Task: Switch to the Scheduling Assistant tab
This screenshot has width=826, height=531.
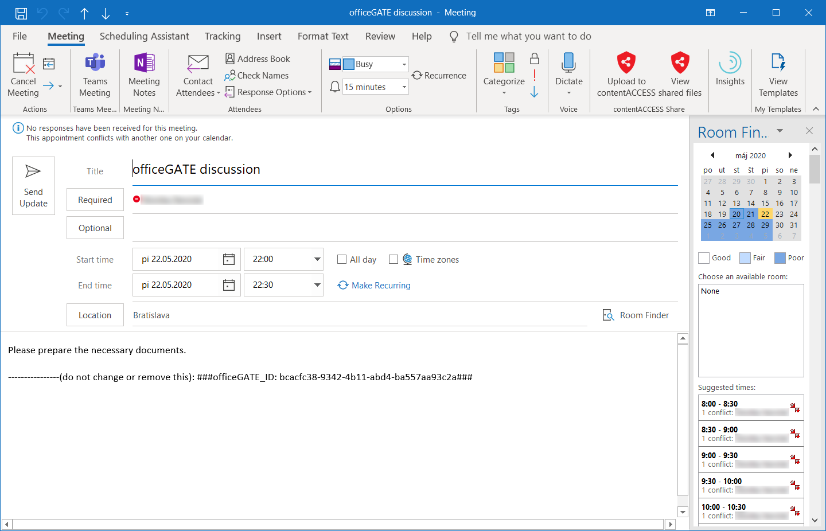Action: [144, 36]
